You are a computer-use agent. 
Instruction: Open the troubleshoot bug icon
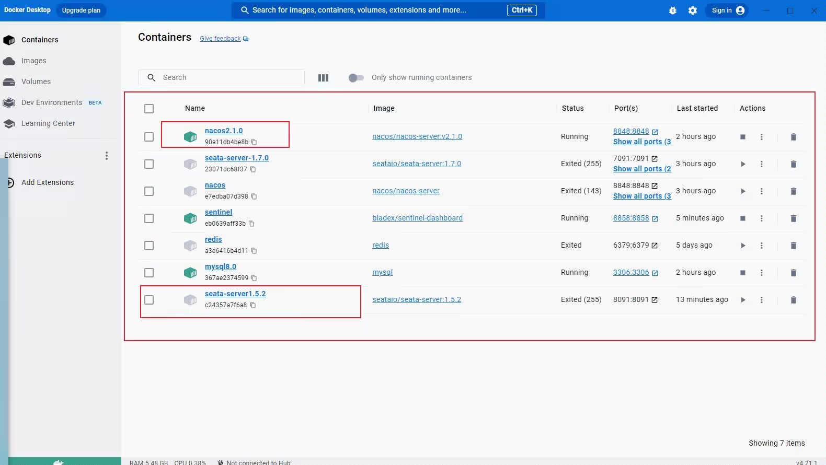tap(673, 10)
